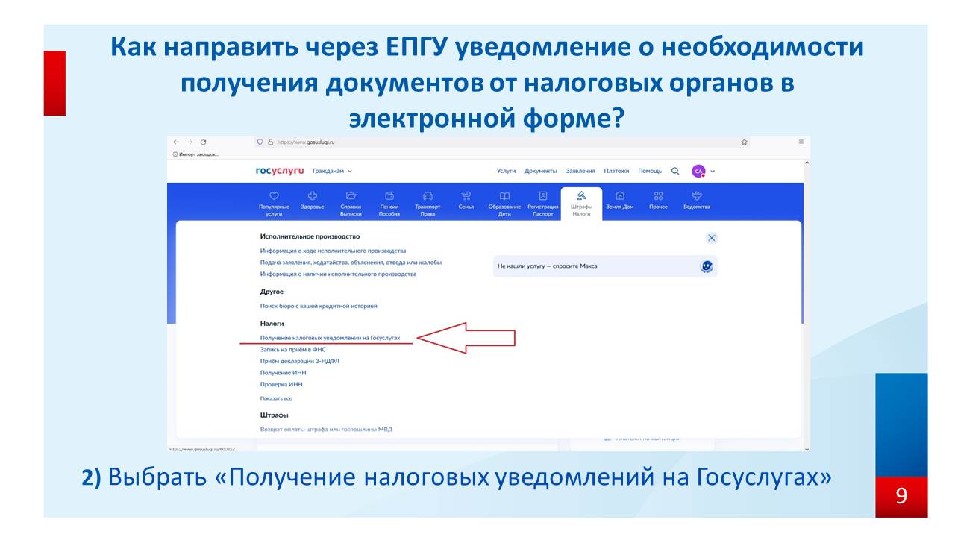This screenshot has width=955, height=537.
Task: Open the Платежи menu
Action: point(616,171)
